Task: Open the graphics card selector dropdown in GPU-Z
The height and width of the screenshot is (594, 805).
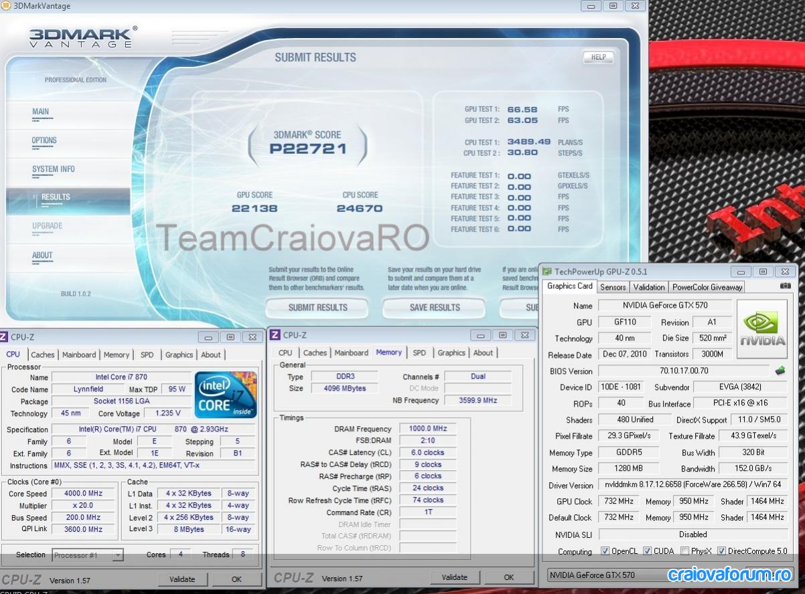Action: pyautogui.click(x=670, y=575)
